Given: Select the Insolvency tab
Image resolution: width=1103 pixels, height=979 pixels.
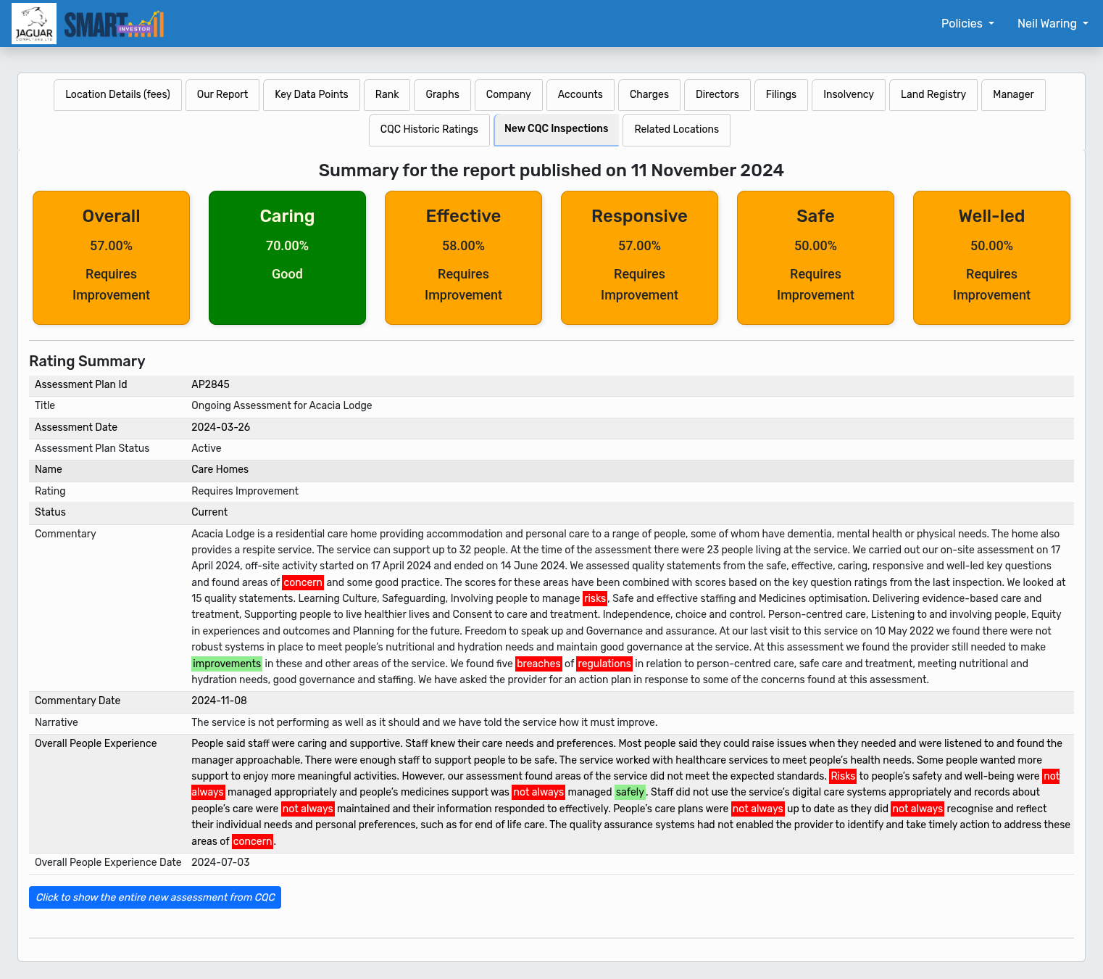Looking at the screenshot, I should [848, 95].
